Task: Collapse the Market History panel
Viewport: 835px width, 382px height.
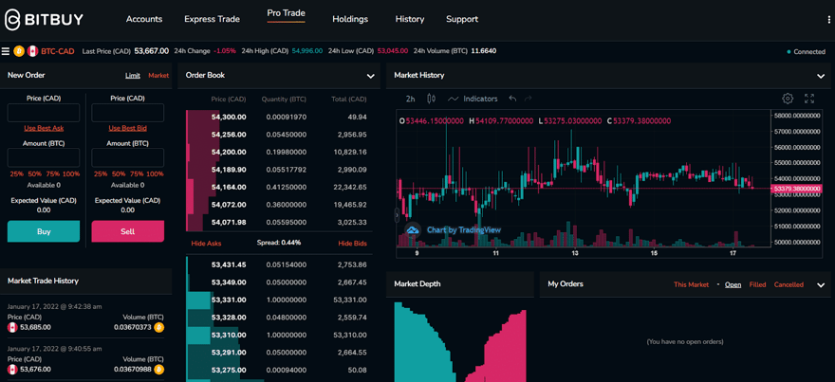Action: click(821, 76)
